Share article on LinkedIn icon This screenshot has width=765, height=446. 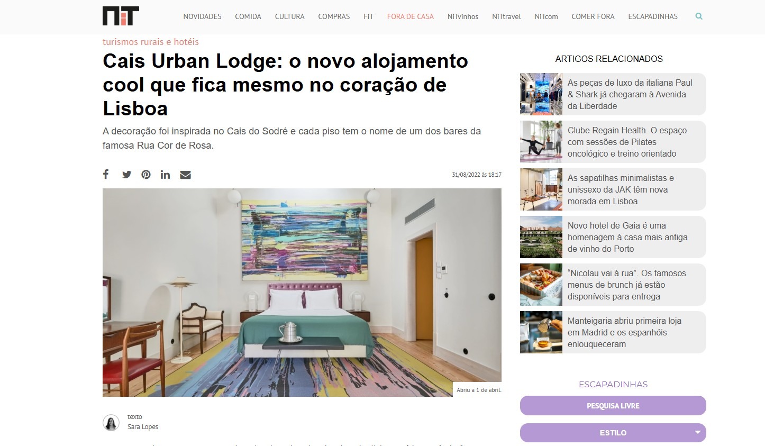click(x=165, y=175)
